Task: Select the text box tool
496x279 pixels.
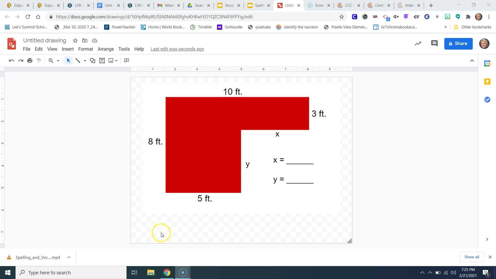Action: click(102, 60)
